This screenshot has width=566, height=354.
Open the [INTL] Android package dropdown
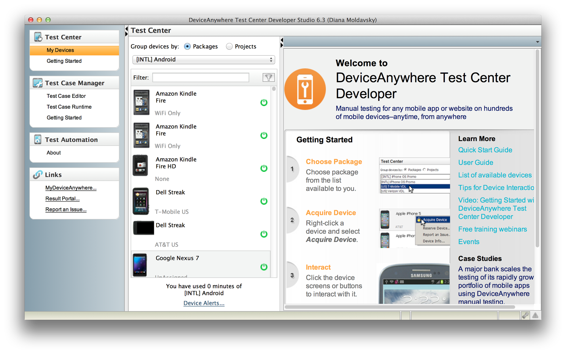pos(204,60)
